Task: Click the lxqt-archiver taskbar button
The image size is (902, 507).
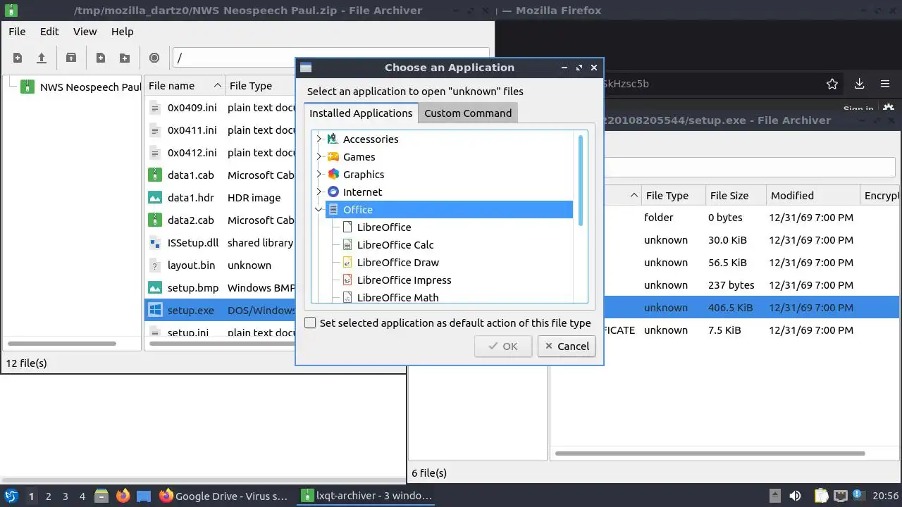Action: (x=366, y=496)
